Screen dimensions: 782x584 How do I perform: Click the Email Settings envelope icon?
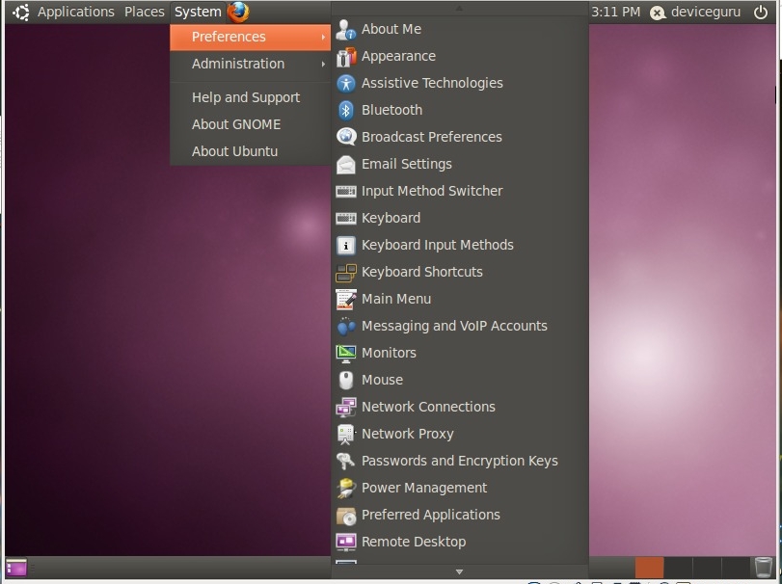tap(345, 165)
